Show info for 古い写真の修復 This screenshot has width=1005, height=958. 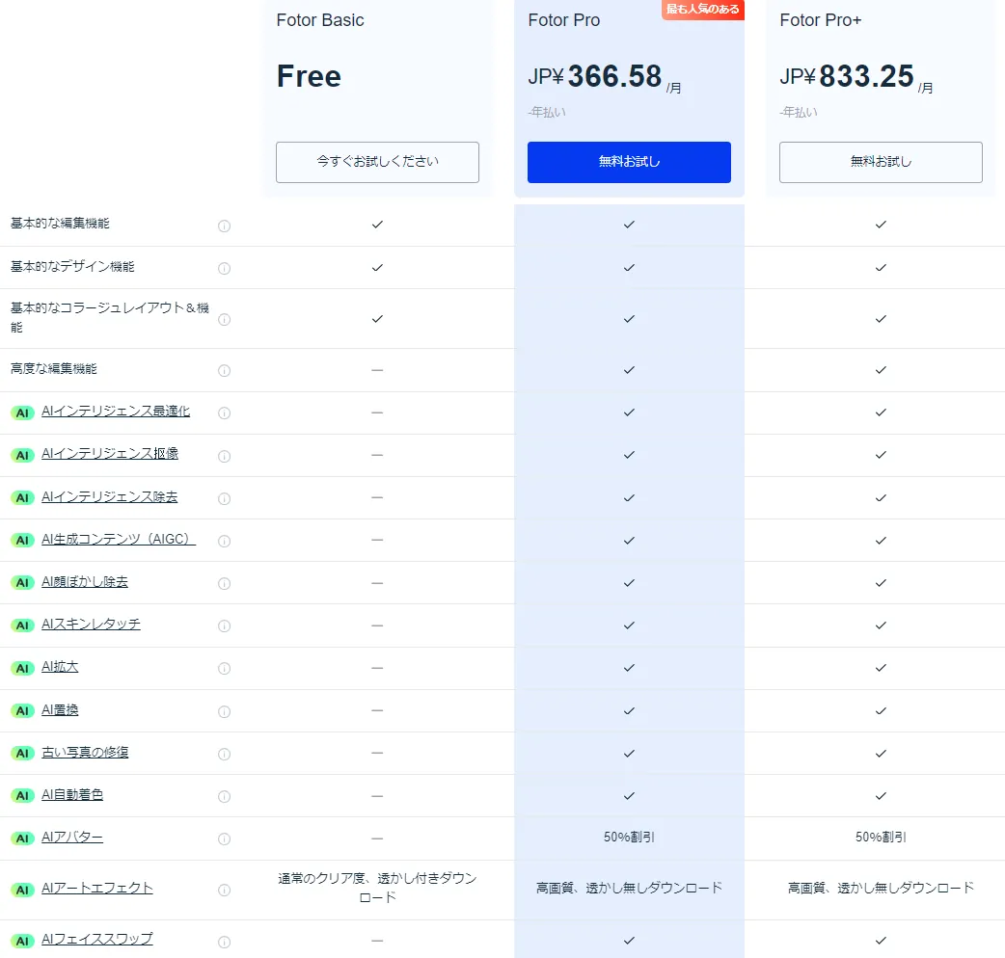(x=225, y=754)
